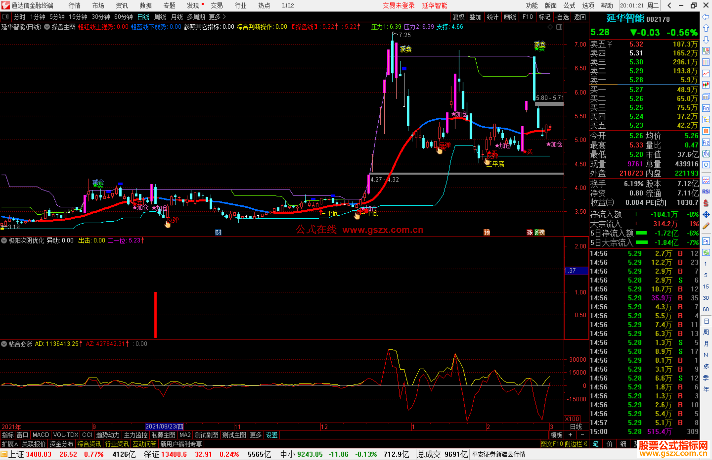Click the 返回 button
Viewport: 712px width, 460px height.
pyautogui.click(x=579, y=17)
